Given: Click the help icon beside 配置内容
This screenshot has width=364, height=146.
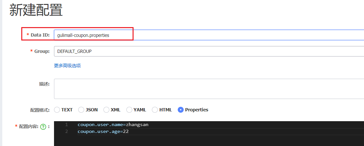Looking at the screenshot, I should 43,127.
